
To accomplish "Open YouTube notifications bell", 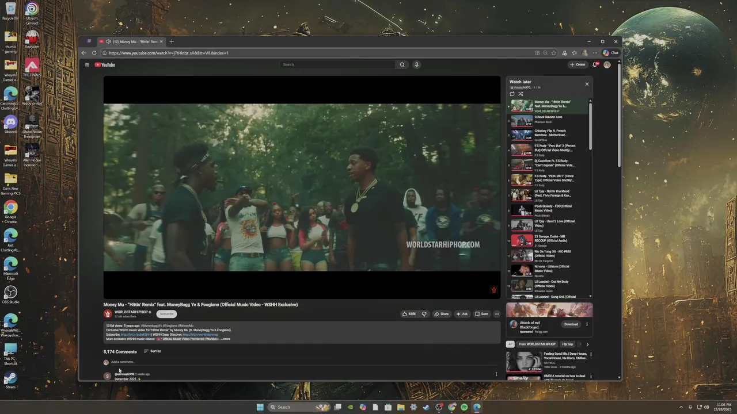I will pyautogui.click(x=595, y=64).
